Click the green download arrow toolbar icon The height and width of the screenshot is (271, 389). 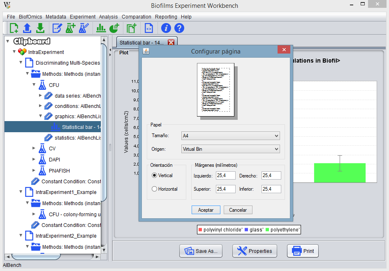point(40,28)
